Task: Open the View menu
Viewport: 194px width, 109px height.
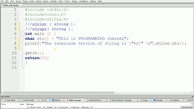Action: coord(12,1)
